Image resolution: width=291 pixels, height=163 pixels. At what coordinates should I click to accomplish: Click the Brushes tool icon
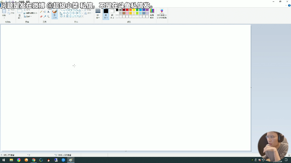pos(55,12)
